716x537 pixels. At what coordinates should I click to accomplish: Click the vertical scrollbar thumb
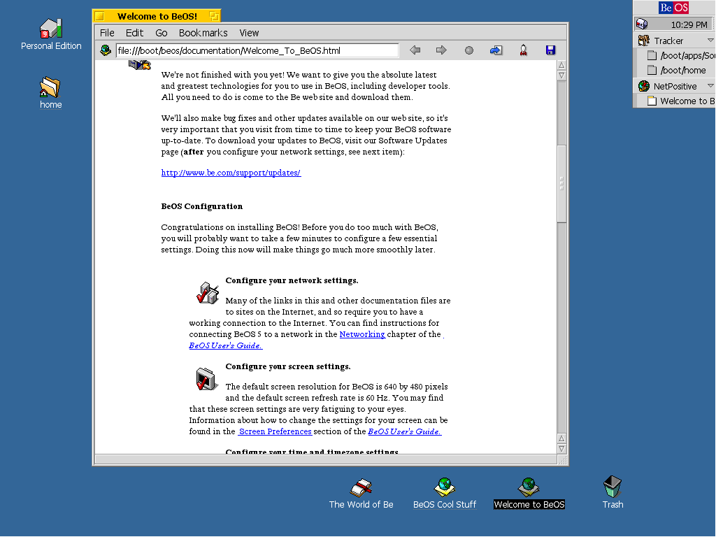561,184
